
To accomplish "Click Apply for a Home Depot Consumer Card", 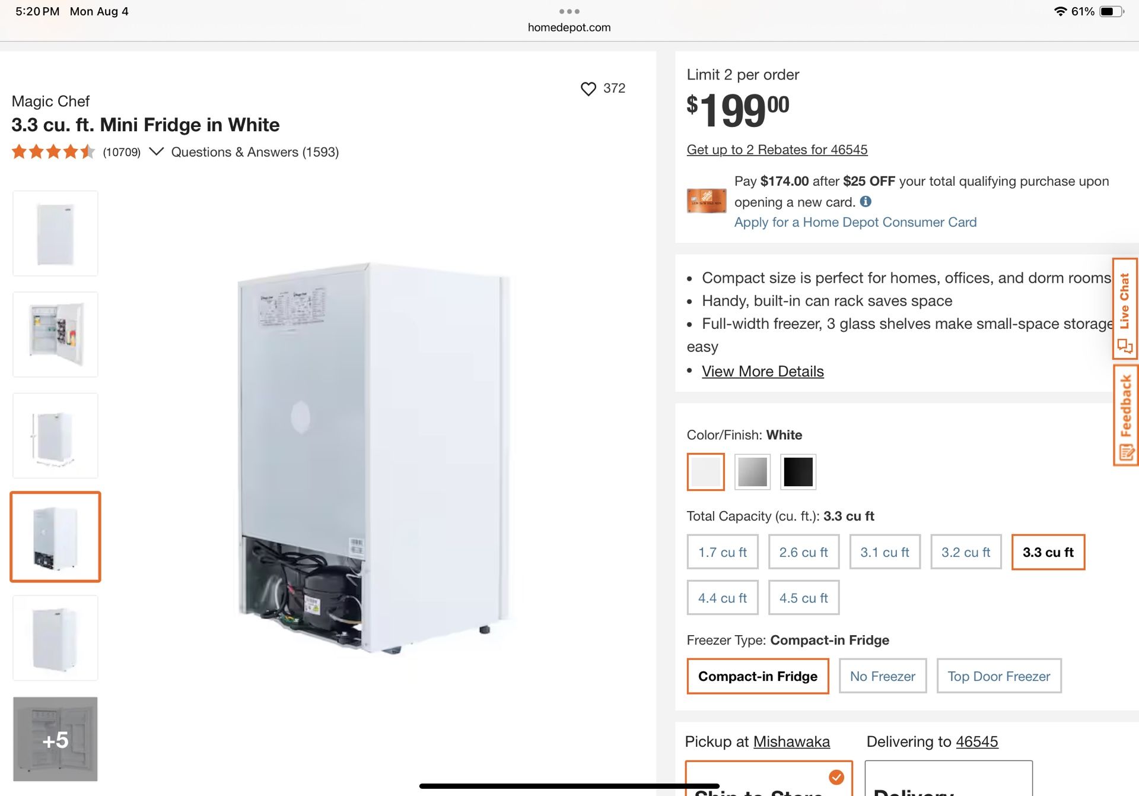I will click(x=855, y=222).
